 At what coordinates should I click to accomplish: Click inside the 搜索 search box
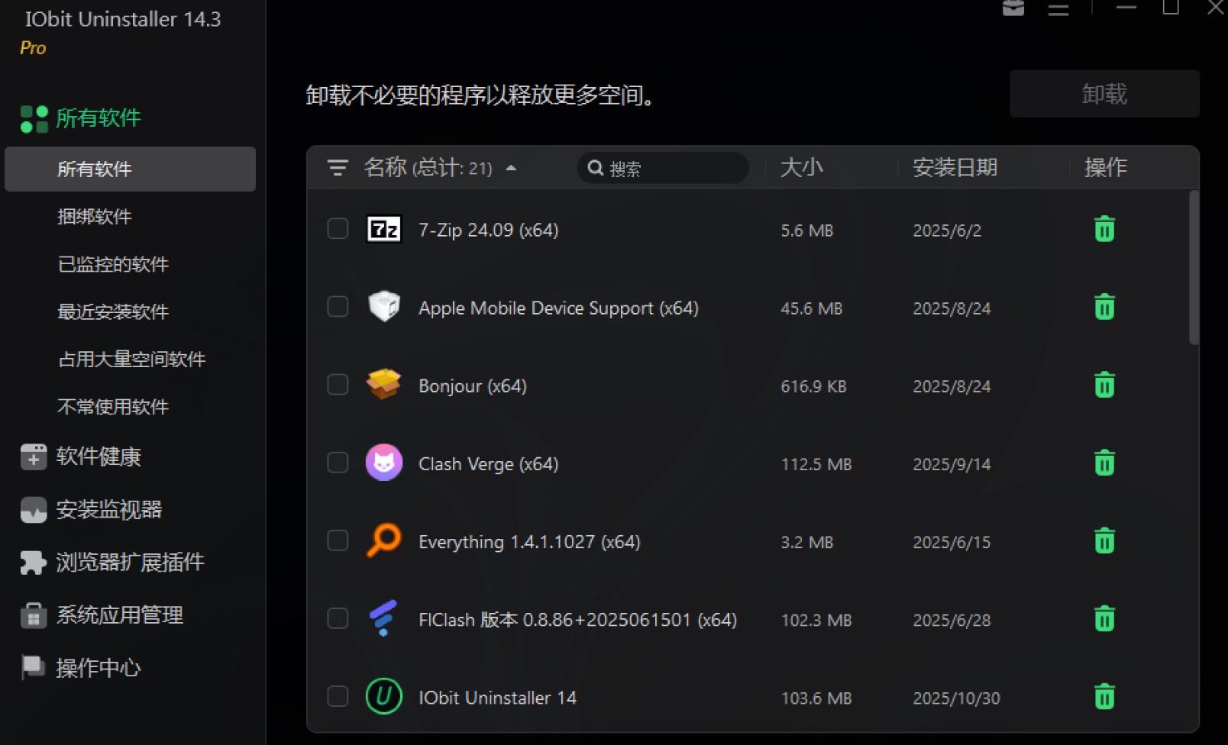click(662, 168)
